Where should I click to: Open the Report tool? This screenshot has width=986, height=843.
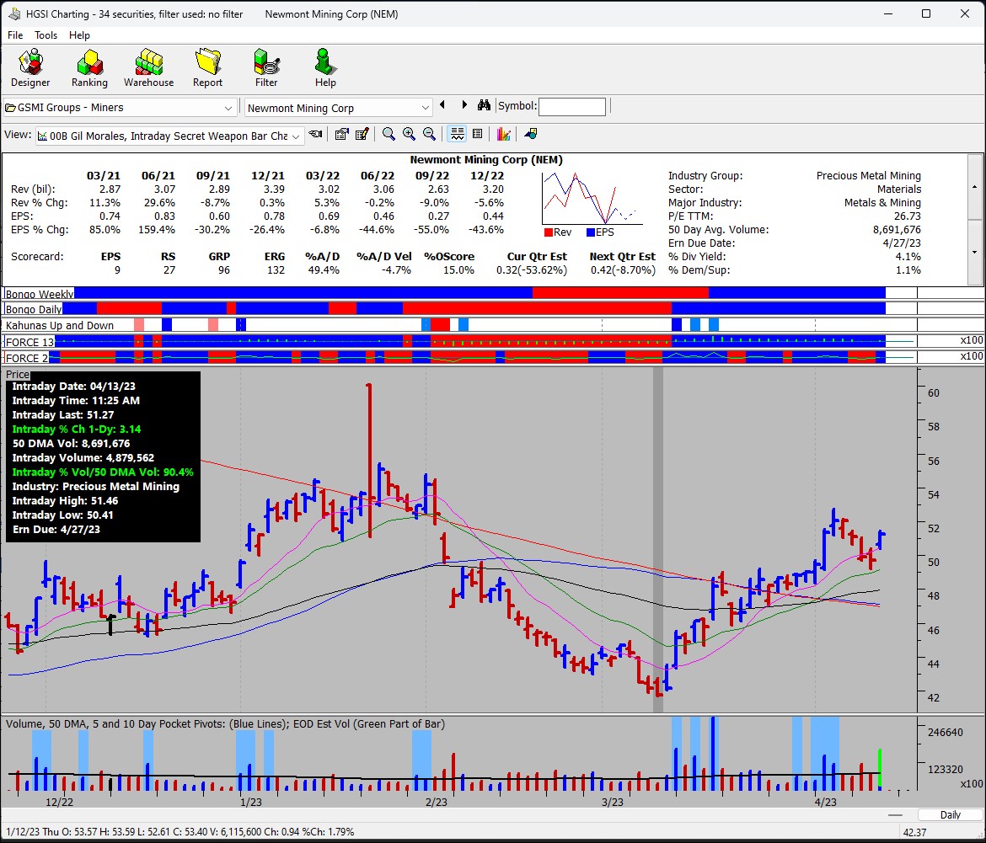pyautogui.click(x=207, y=68)
